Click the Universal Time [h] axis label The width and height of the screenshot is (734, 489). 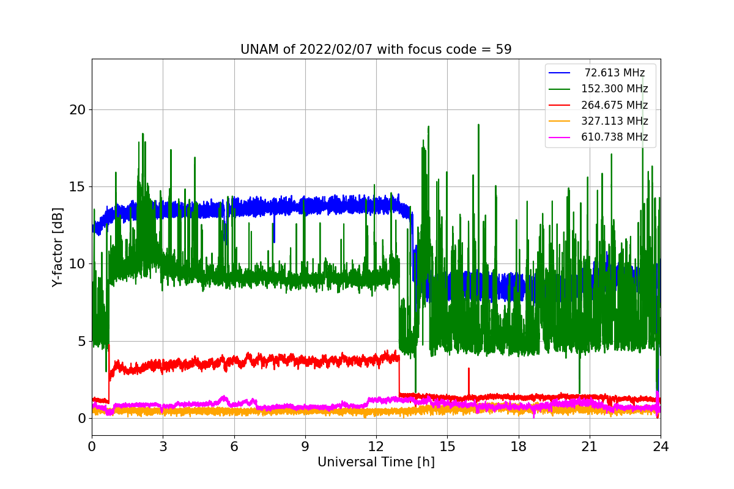pyautogui.click(x=376, y=463)
